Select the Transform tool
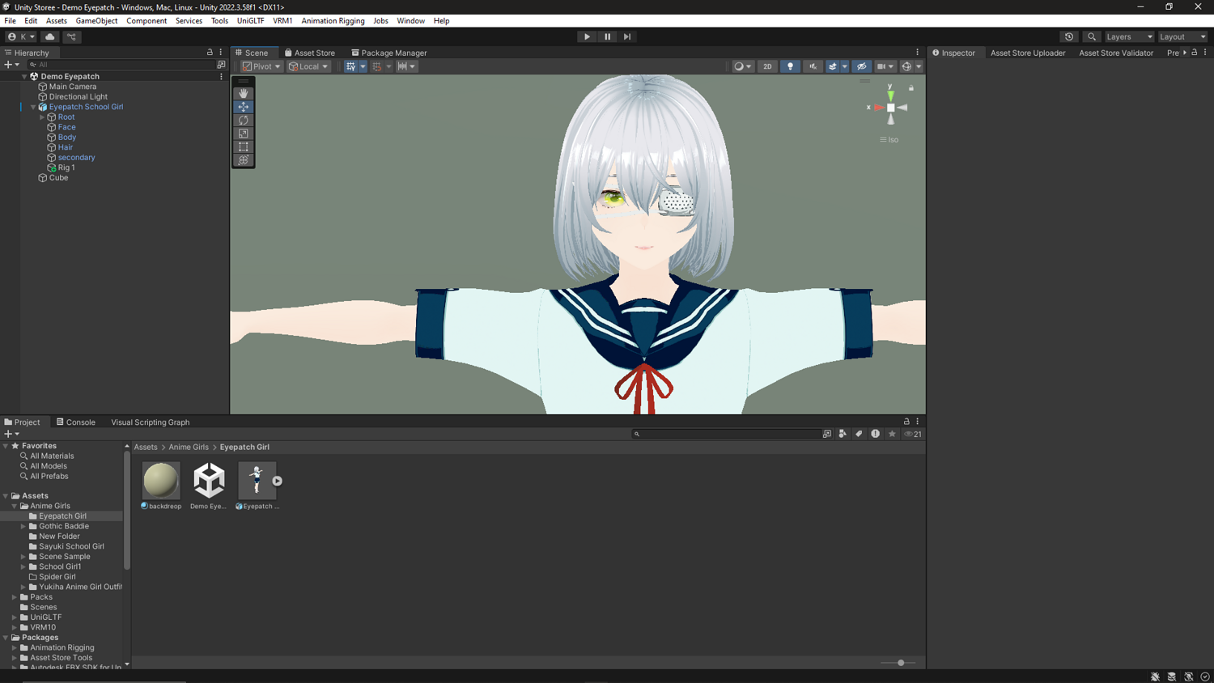 point(244,160)
